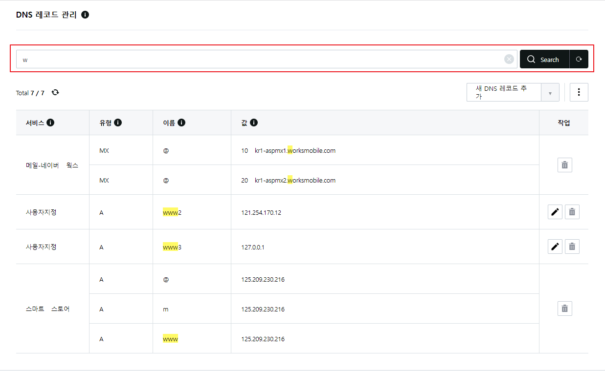
Task: Refresh the Total 7 / 7 record count
Action: tap(55, 92)
